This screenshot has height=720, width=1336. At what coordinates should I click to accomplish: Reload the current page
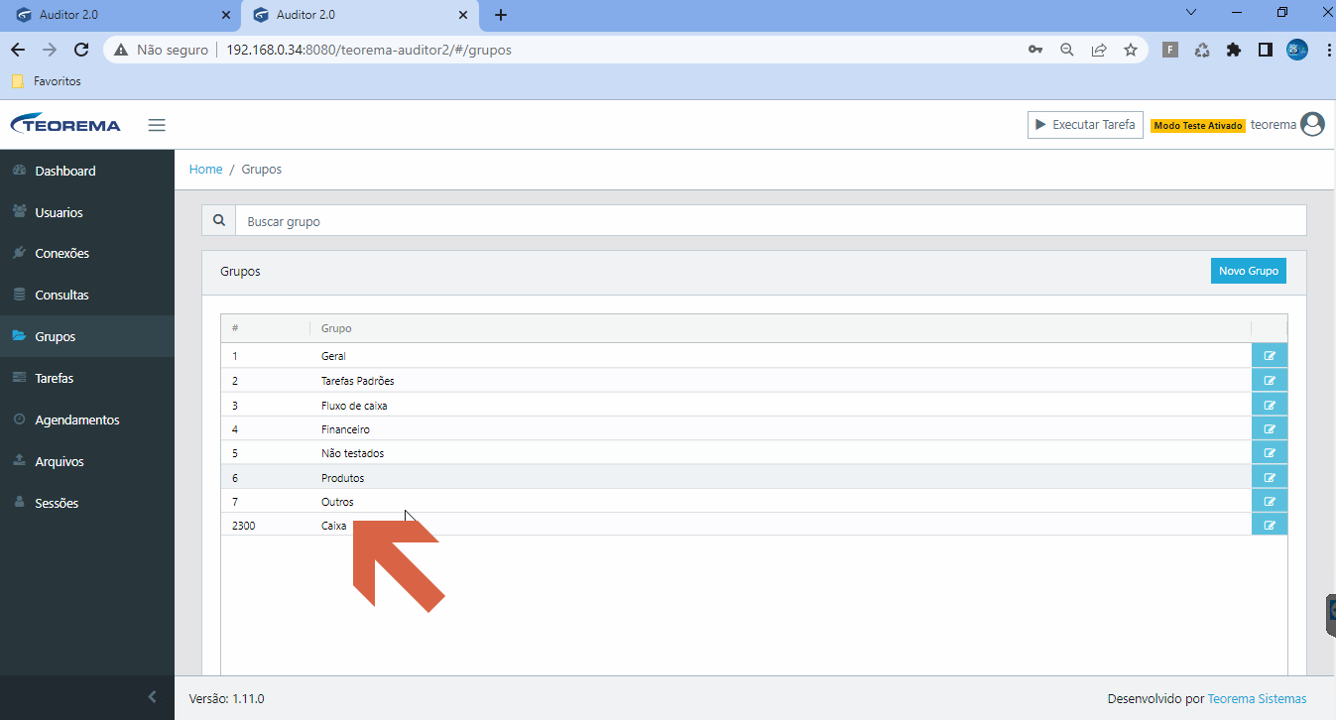click(82, 50)
